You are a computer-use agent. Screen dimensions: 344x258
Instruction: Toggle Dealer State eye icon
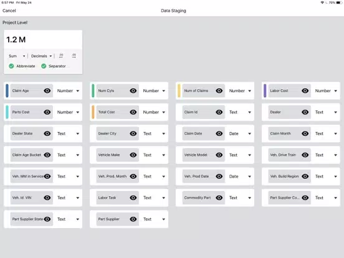tap(47, 133)
